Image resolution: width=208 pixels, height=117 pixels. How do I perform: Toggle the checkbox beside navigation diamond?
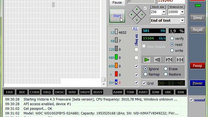point(145,8)
